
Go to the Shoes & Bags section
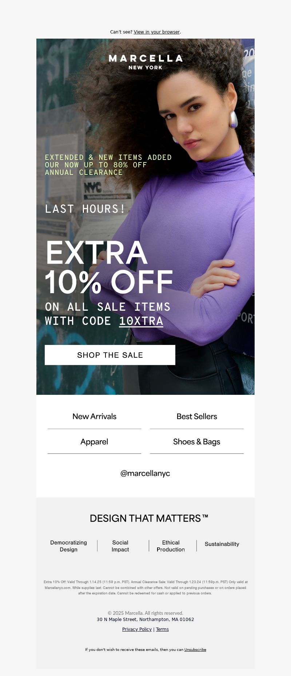tap(197, 442)
